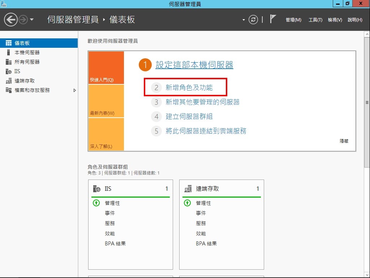Open navigation history dropdown beside forward arrow
Image resolution: width=370 pixels, height=278 pixels.
32,20
